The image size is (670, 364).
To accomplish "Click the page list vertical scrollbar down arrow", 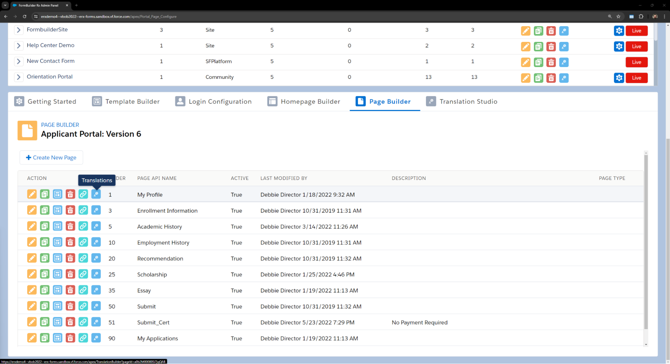I will coord(646,344).
